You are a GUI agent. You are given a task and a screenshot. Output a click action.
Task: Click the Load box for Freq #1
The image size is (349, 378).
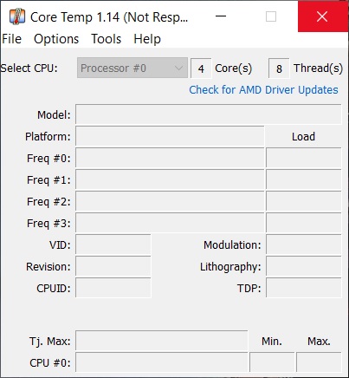[304, 179]
